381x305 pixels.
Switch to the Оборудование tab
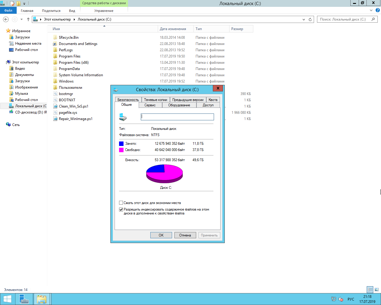pos(179,105)
